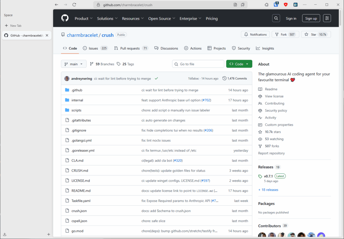The width and height of the screenshot is (344, 239).
Task: View 25 Tags
Action: coord(125,64)
